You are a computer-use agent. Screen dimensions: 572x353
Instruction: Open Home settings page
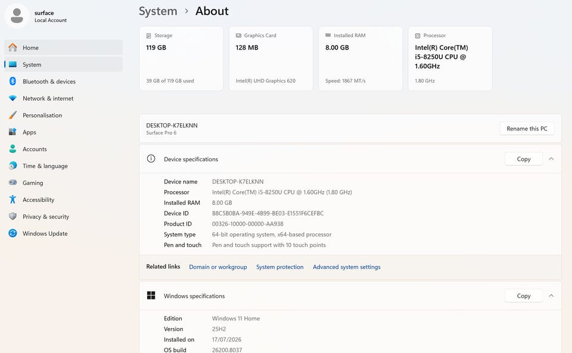click(x=64, y=48)
